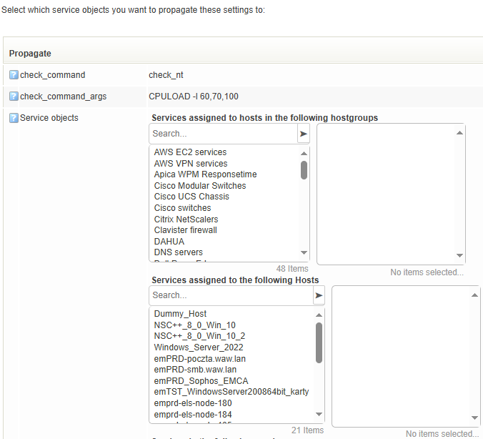
Task: Click down arrow of the hosts list scrollbar
Action: pyautogui.click(x=319, y=415)
